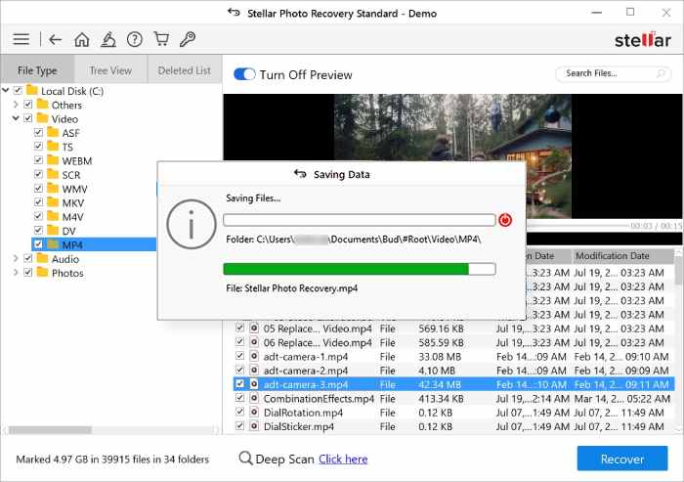This screenshot has height=482, width=684.
Task: Expand the Audio folder
Action: pos(17,258)
